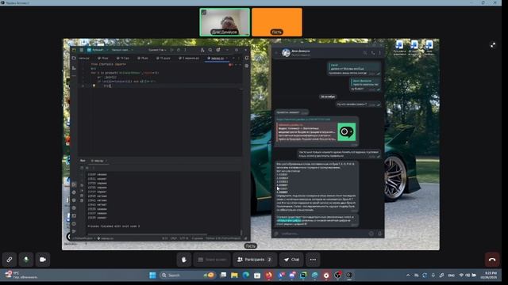The width and height of the screenshot is (508, 285).
Task: Toggle the camera in the call
Action: (43, 260)
